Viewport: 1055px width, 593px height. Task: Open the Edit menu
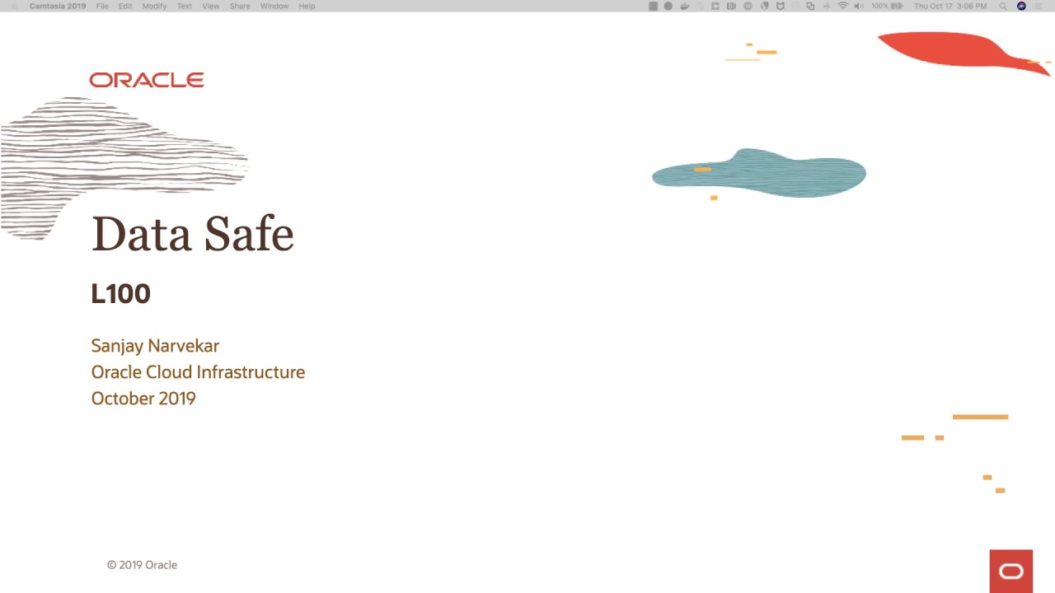coord(125,6)
